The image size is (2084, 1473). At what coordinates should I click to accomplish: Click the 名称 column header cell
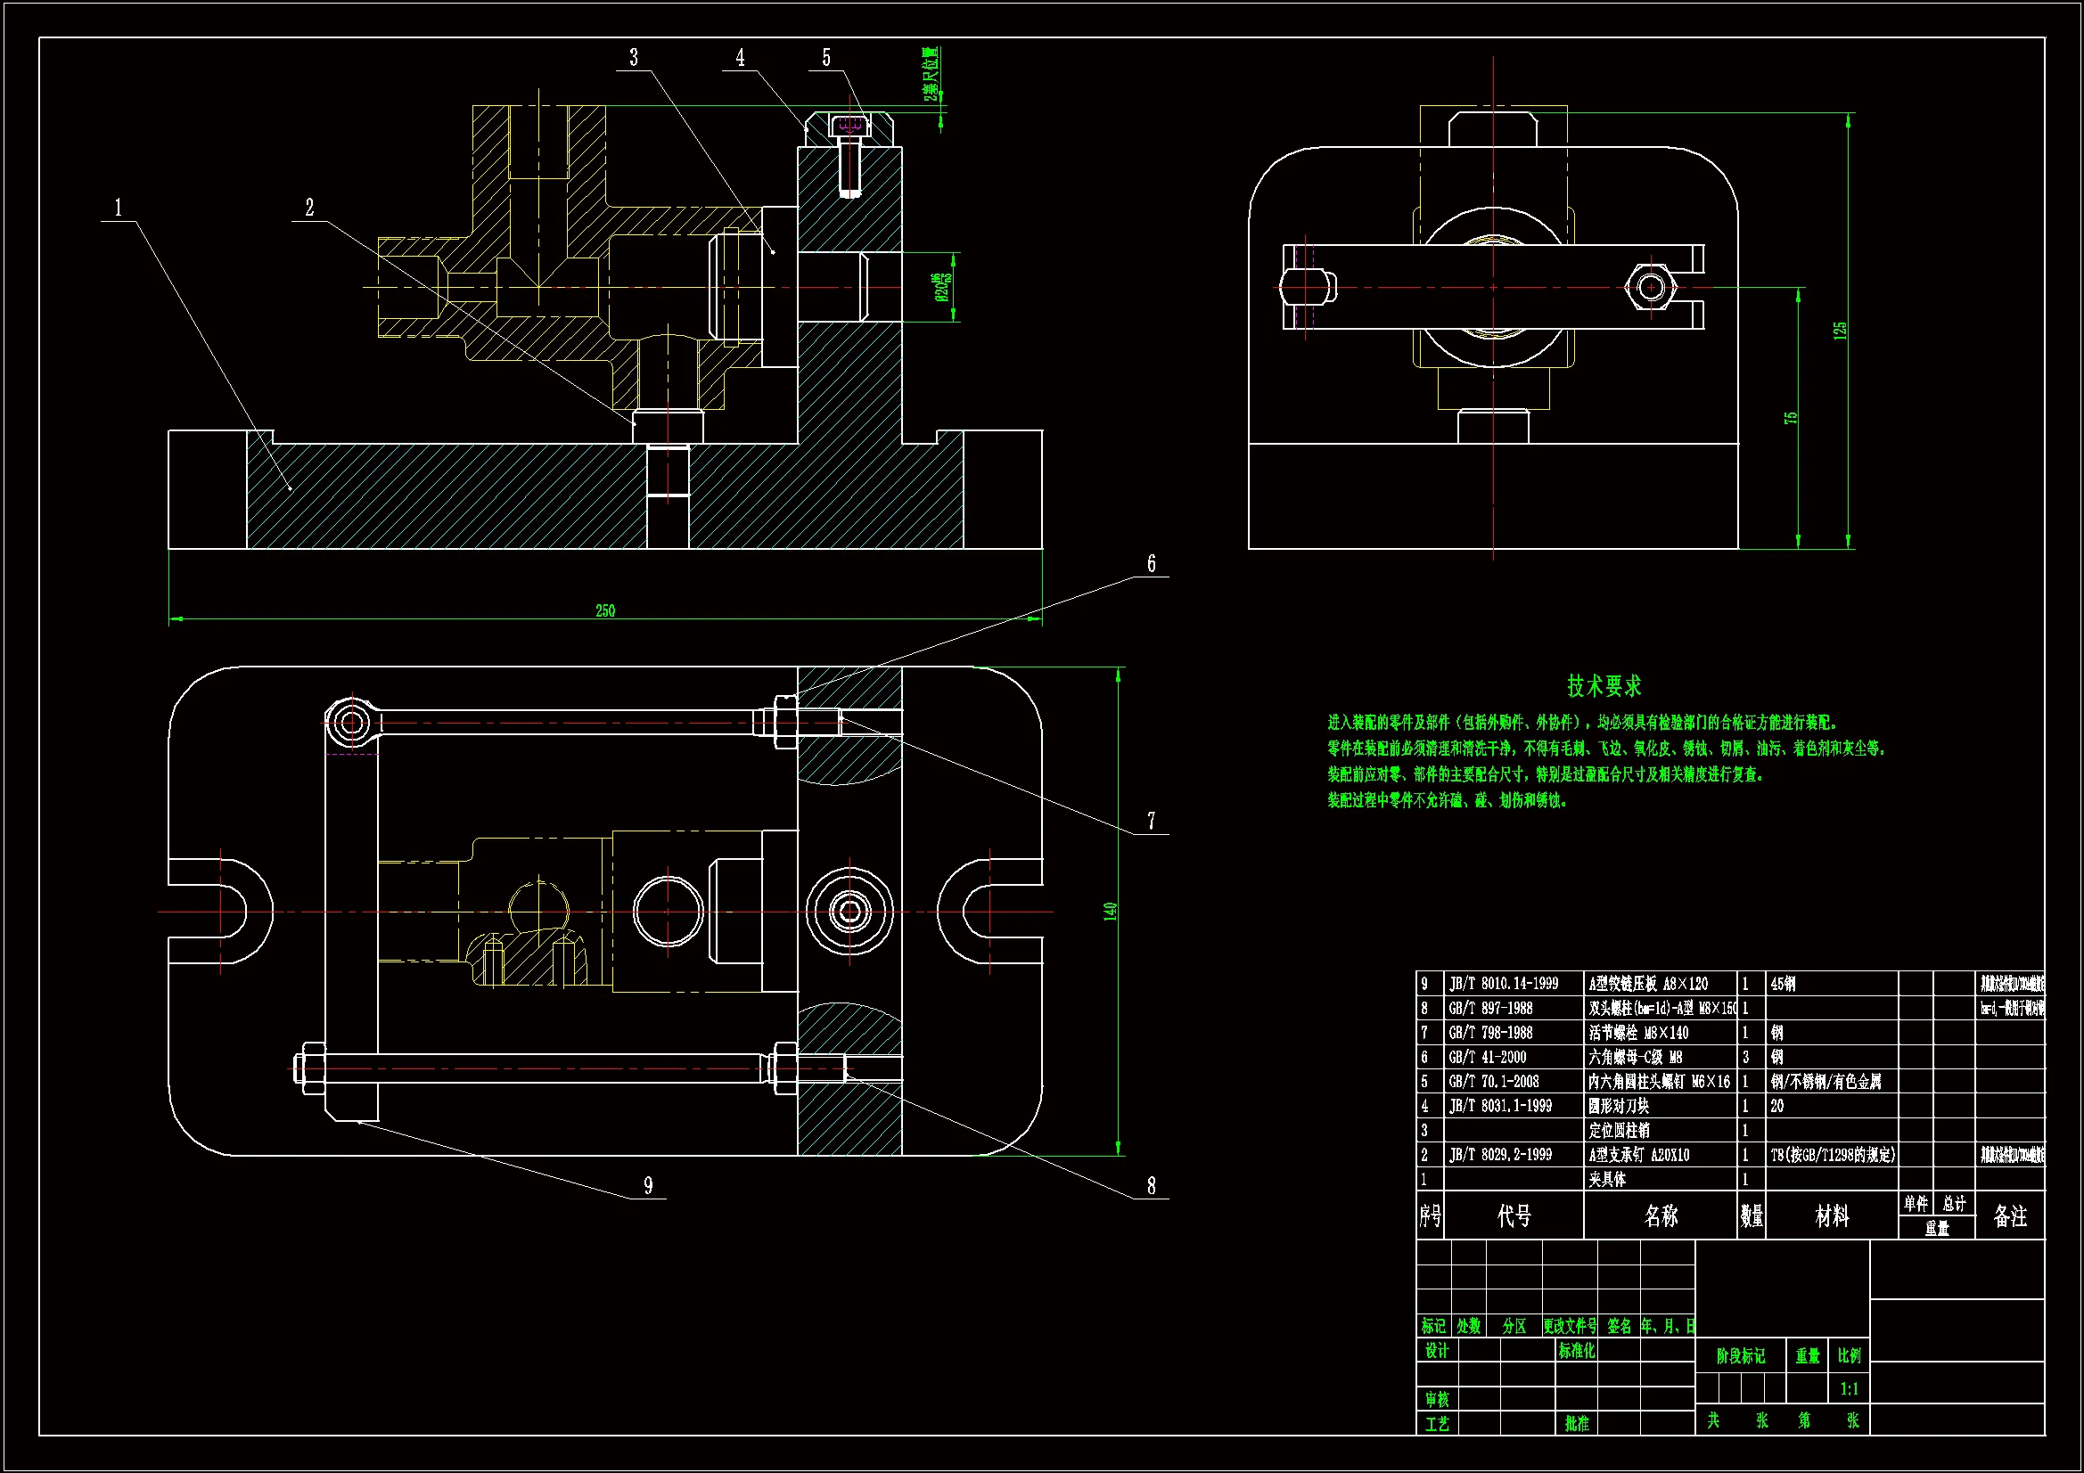point(1660,1216)
